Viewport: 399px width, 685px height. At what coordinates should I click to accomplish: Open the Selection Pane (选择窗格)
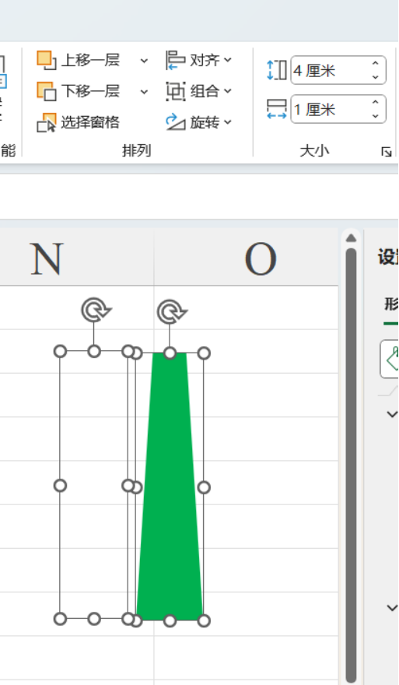[x=78, y=122]
